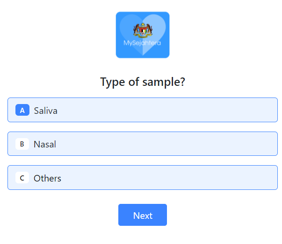282x244 pixels.
Task: Click the "Type of sample?" heading
Action: click(143, 82)
